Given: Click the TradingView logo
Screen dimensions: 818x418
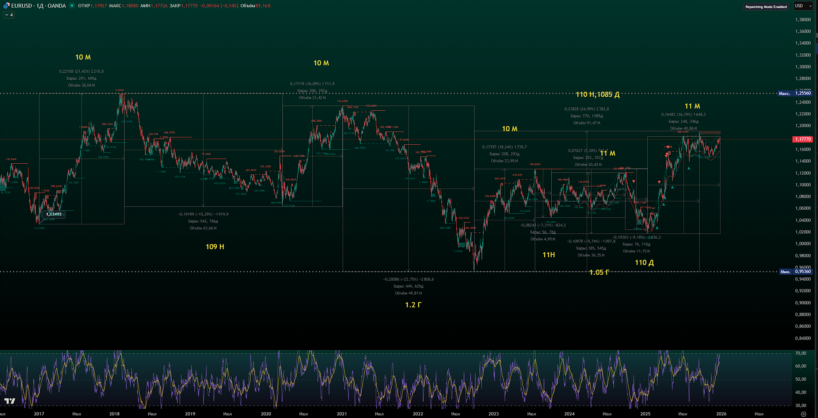Looking at the screenshot, I should point(10,401).
